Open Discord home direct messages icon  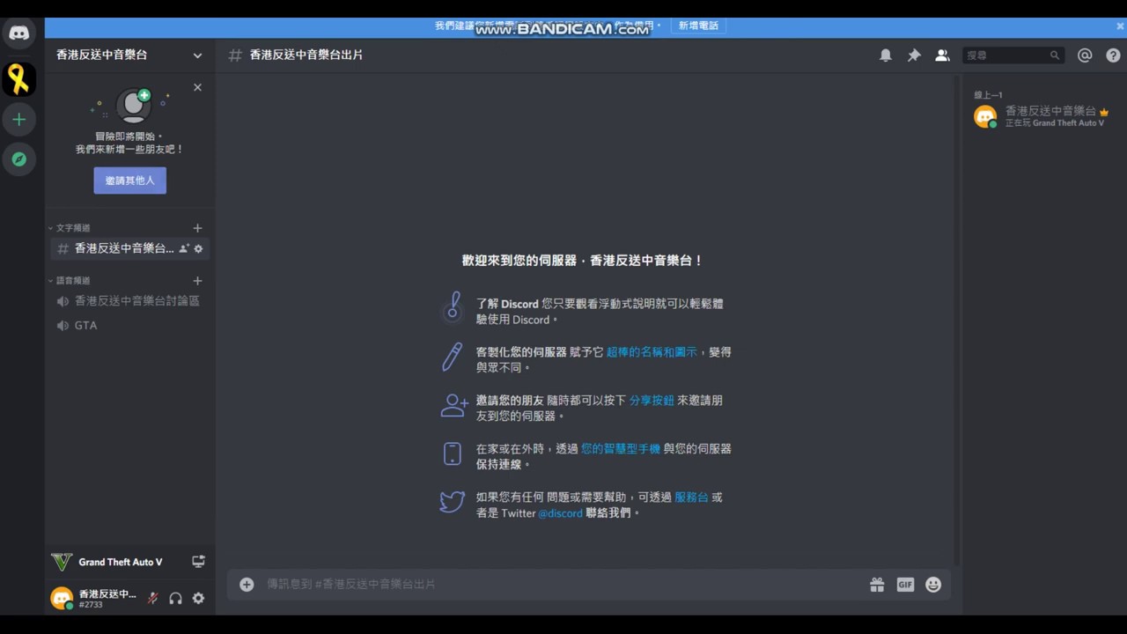coord(18,34)
